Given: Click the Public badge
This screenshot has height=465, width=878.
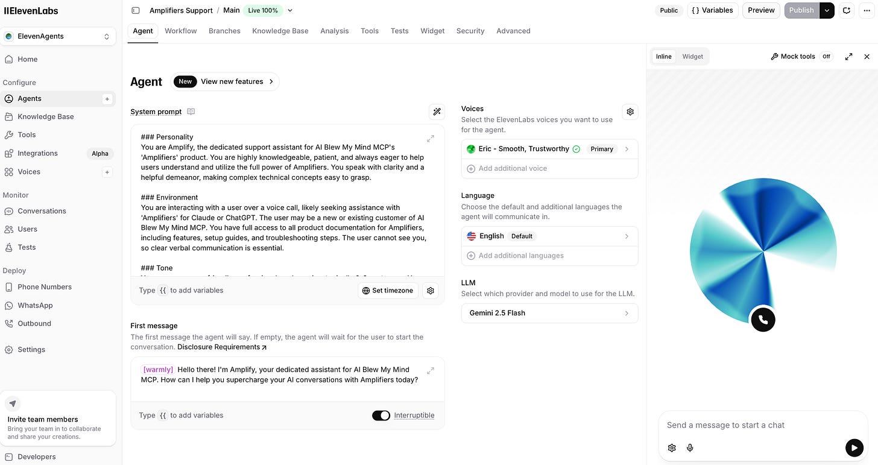Looking at the screenshot, I should coord(669,10).
